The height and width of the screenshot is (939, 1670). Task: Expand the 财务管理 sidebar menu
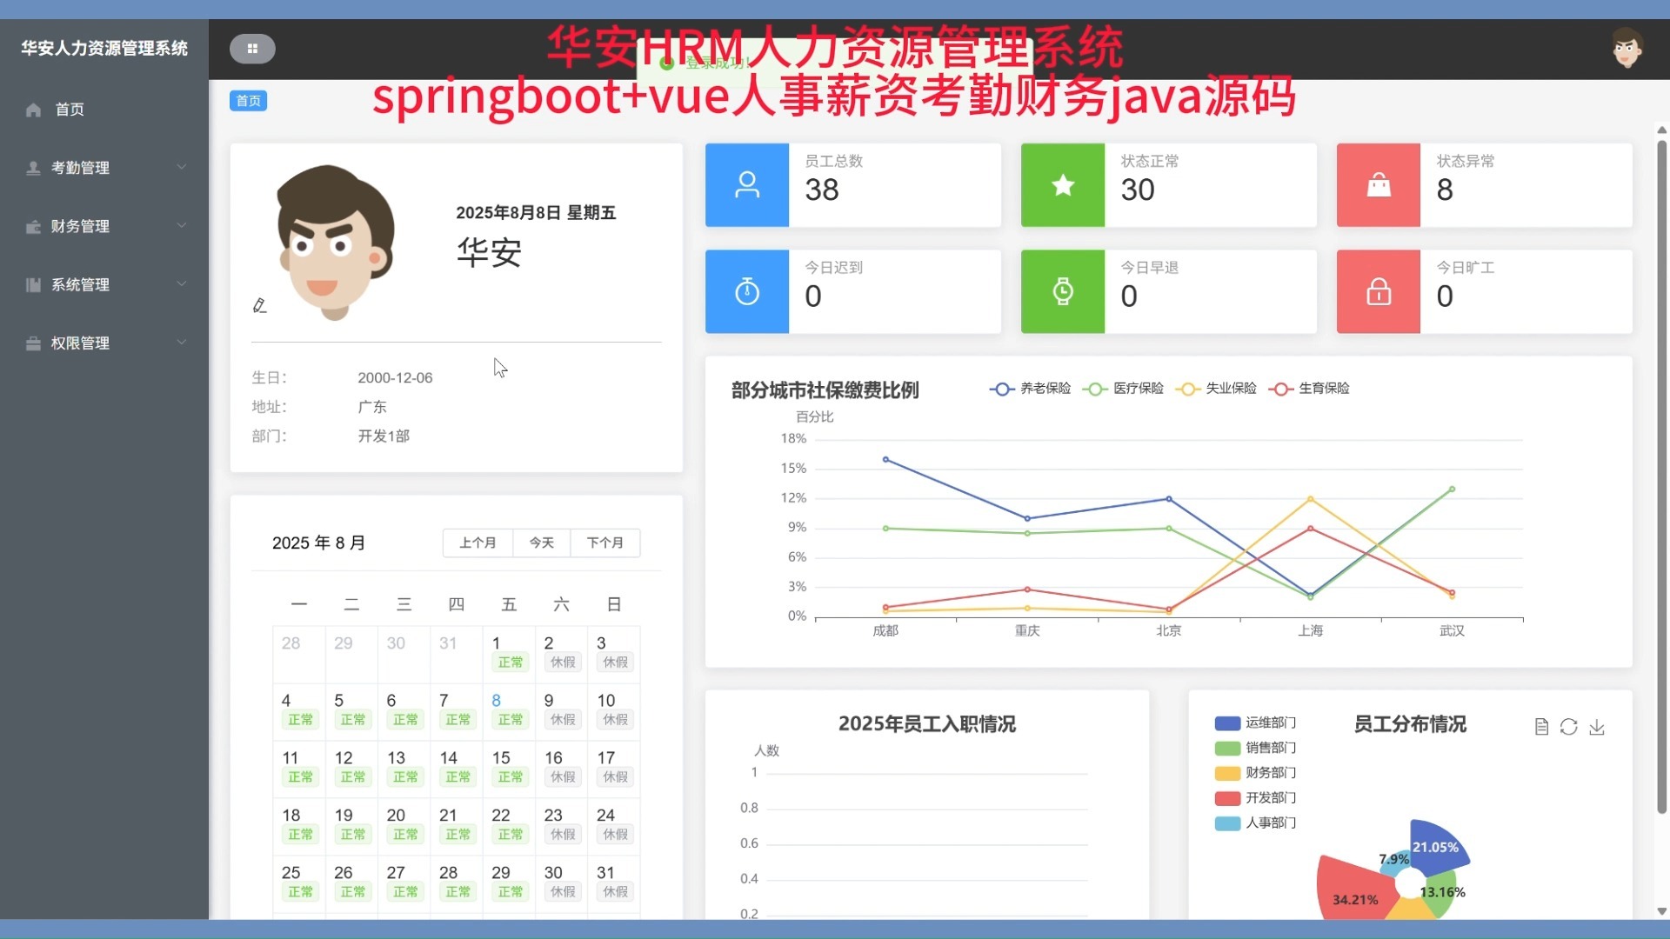[104, 226]
